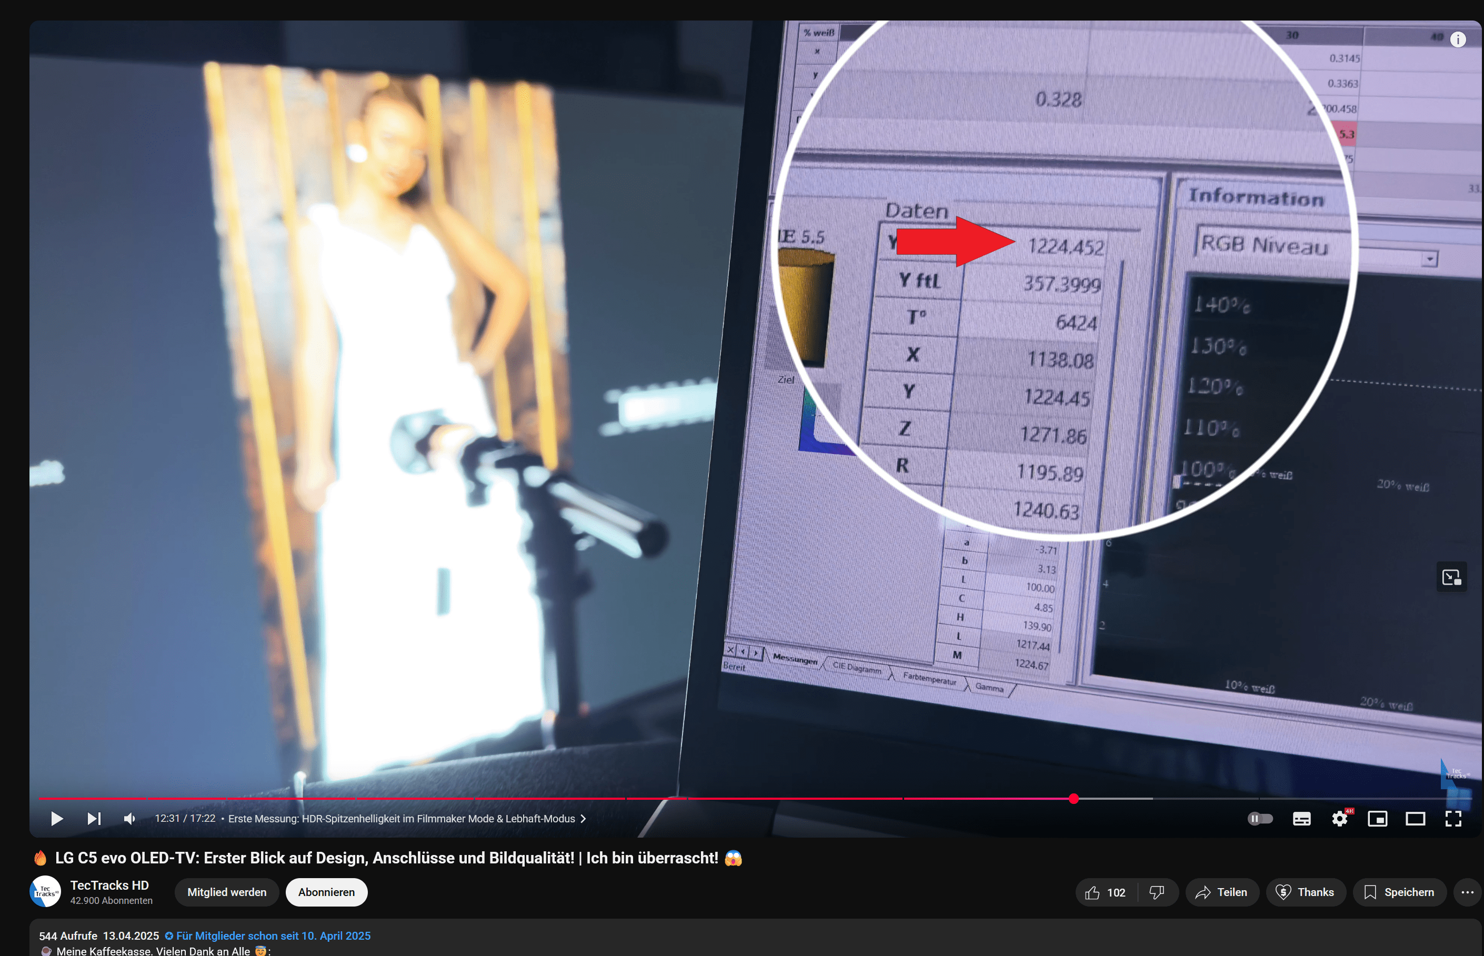Open TecTracks HD channel avatar
This screenshot has width=1484, height=956.
pyautogui.click(x=45, y=891)
